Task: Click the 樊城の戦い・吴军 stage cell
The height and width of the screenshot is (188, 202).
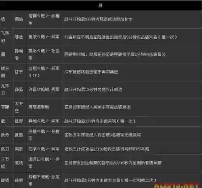Action: click(44, 121)
